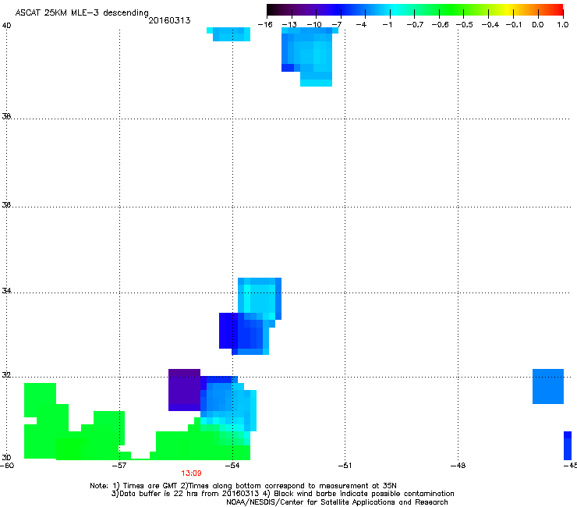Click the longitude axis label -48
The width and height of the screenshot is (577, 507).
pyautogui.click(x=458, y=466)
